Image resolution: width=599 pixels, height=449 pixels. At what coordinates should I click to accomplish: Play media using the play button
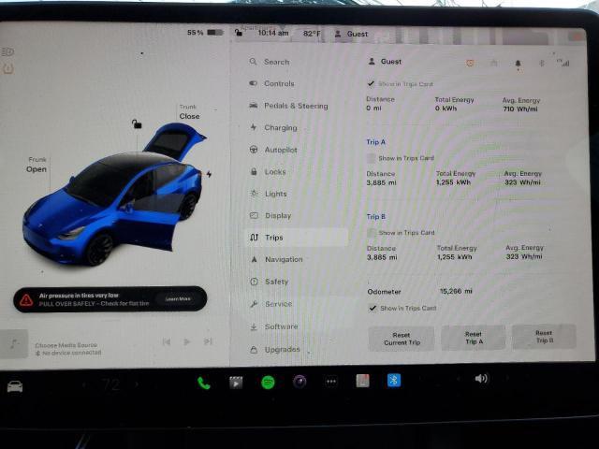click(x=187, y=341)
